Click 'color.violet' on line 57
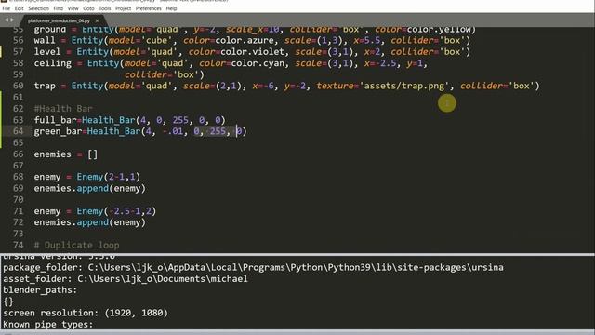This screenshot has width=595, height=335. pyautogui.click(x=252, y=52)
